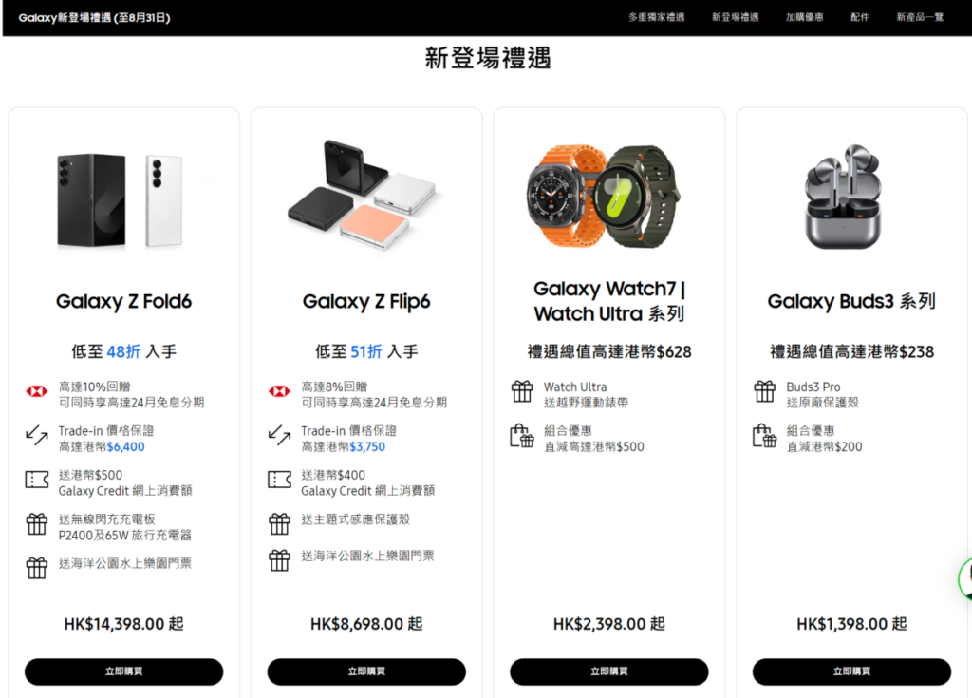Select 加購優惠 in the top bar
This screenshot has width=972, height=698.
pos(805,17)
